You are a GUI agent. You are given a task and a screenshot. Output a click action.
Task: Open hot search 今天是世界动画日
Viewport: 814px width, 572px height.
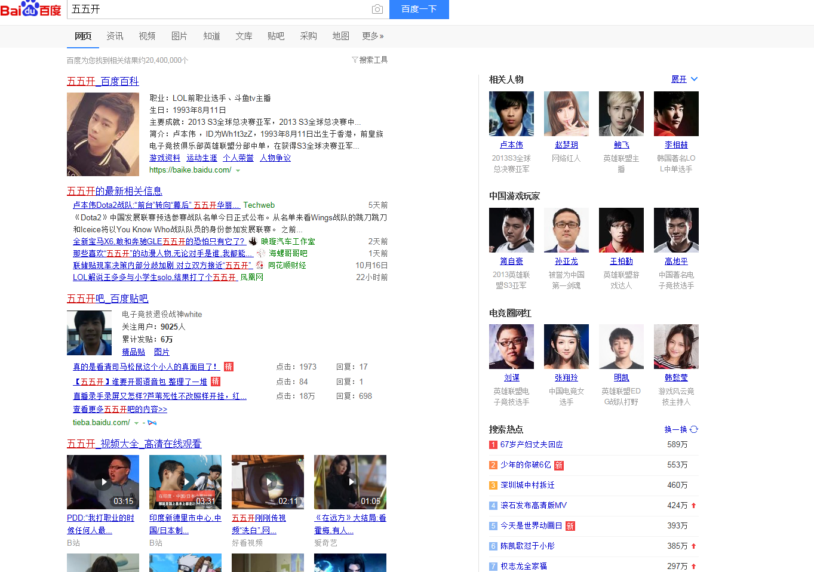[x=532, y=525]
